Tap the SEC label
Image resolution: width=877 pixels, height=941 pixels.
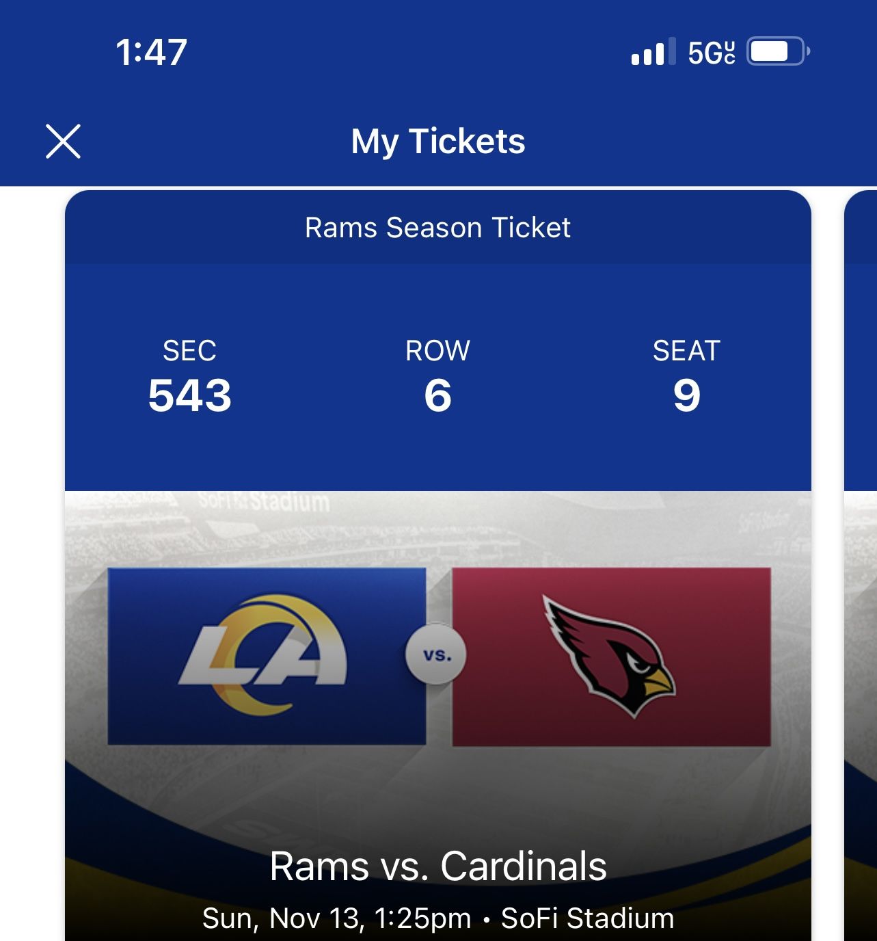(x=189, y=351)
